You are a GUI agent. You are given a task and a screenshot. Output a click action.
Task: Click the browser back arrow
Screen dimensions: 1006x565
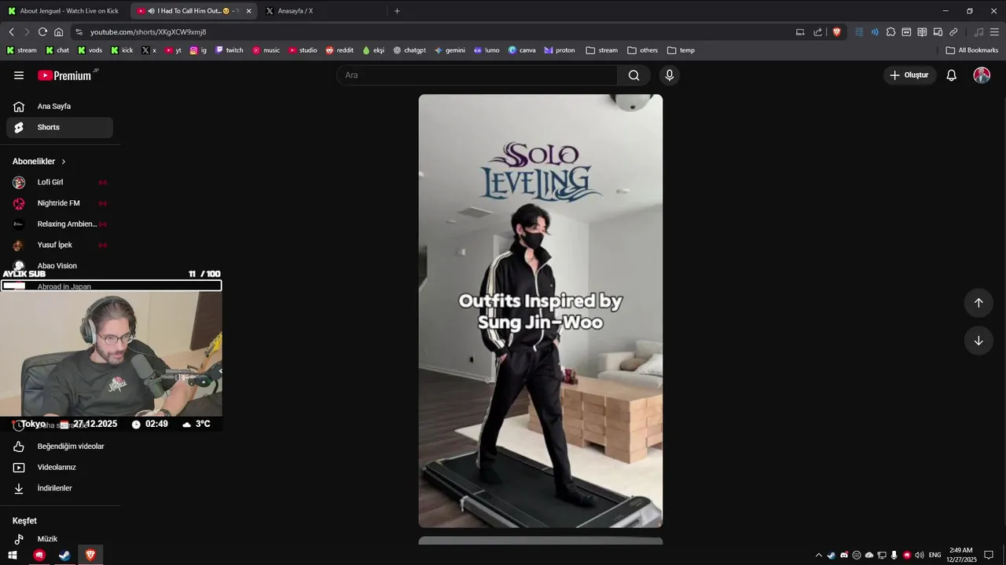[11, 32]
